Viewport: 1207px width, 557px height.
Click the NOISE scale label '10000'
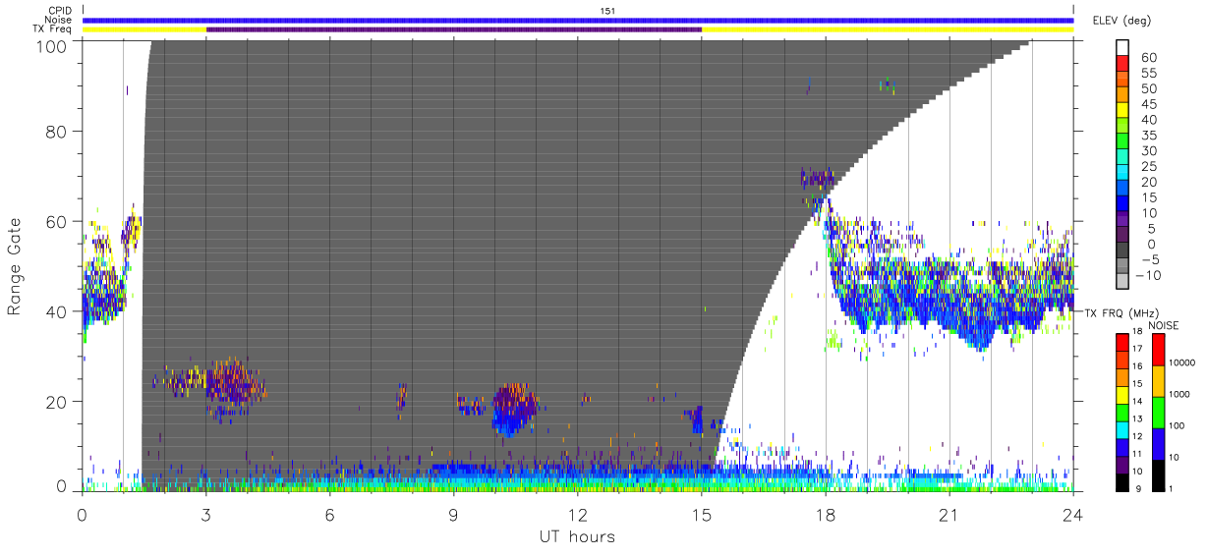[1183, 363]
